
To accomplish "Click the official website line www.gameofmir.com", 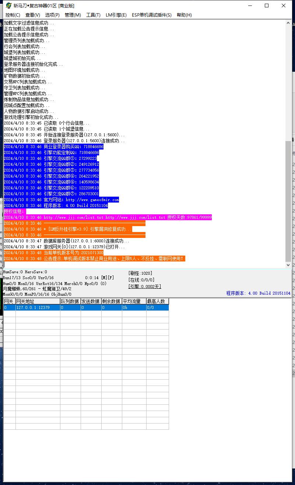I will (x=62, y=200).
